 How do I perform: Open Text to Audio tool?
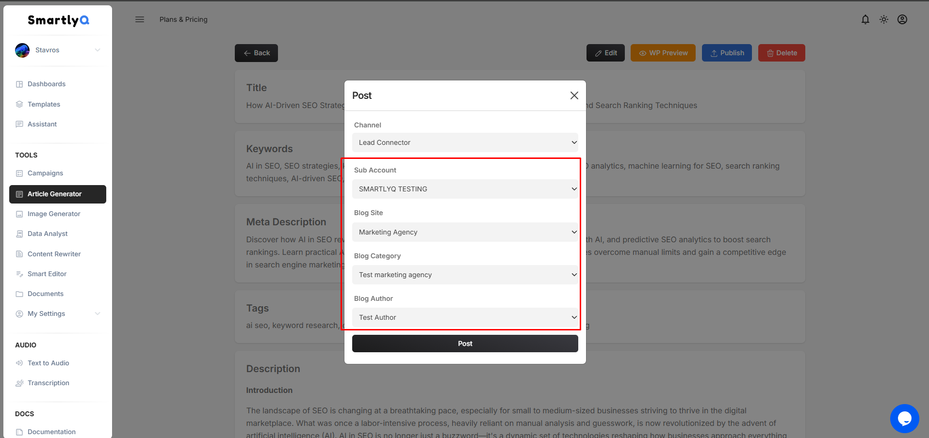[x=49, y=363]
